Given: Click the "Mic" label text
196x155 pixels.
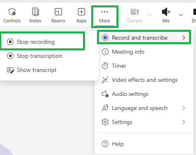Looking at the screenshot, I should tap(166, 21).
